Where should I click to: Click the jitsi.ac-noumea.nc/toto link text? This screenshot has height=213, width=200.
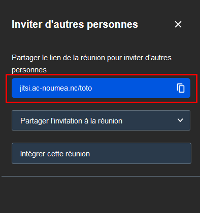tap(56, 88)
